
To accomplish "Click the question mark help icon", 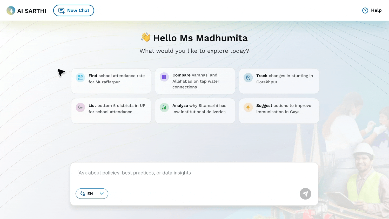I will tap(365, 10).
